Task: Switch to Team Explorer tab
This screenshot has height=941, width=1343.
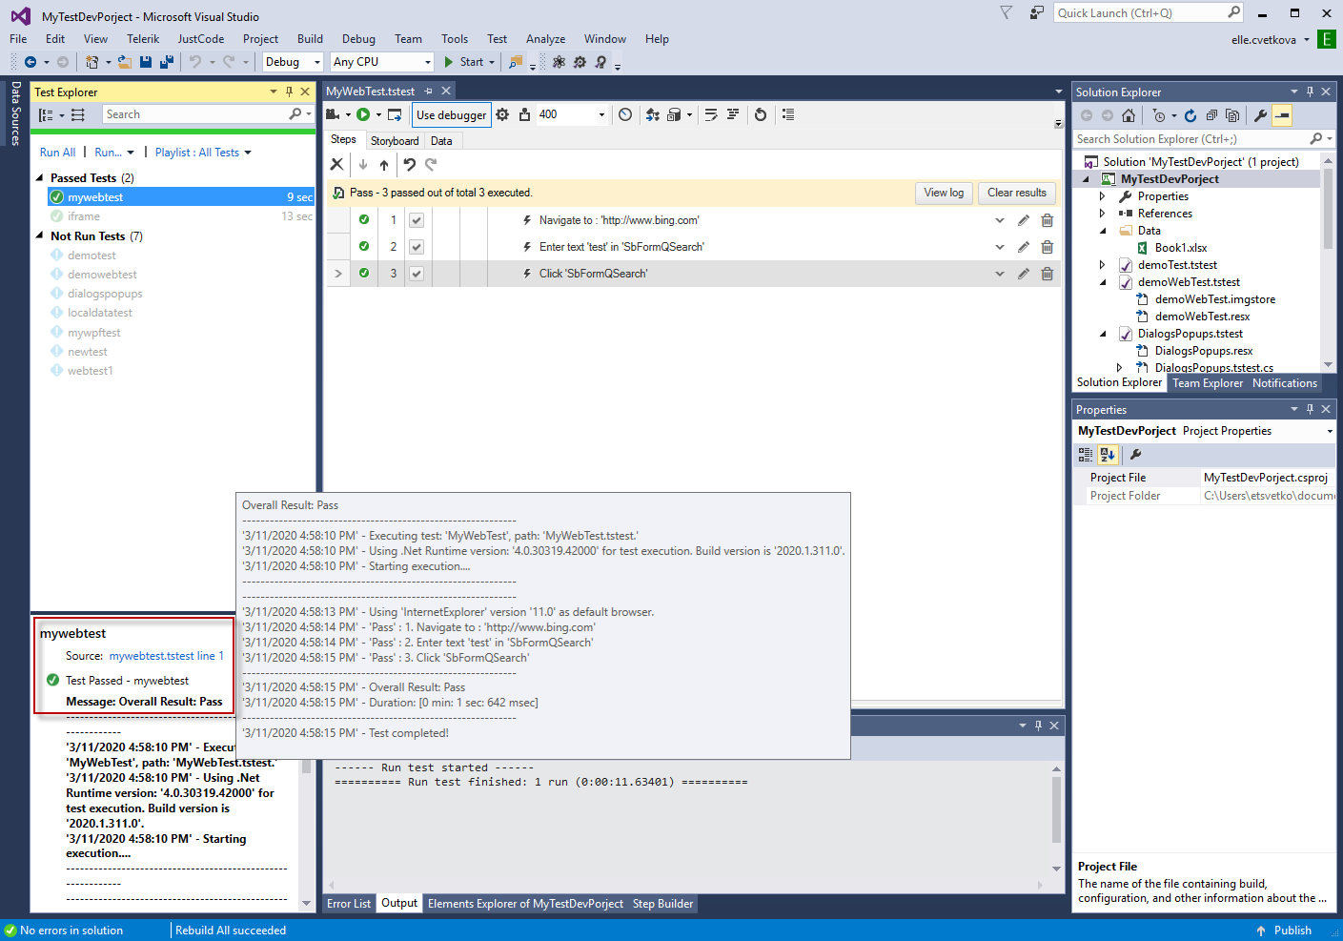Action: (x=1208, y=383)
